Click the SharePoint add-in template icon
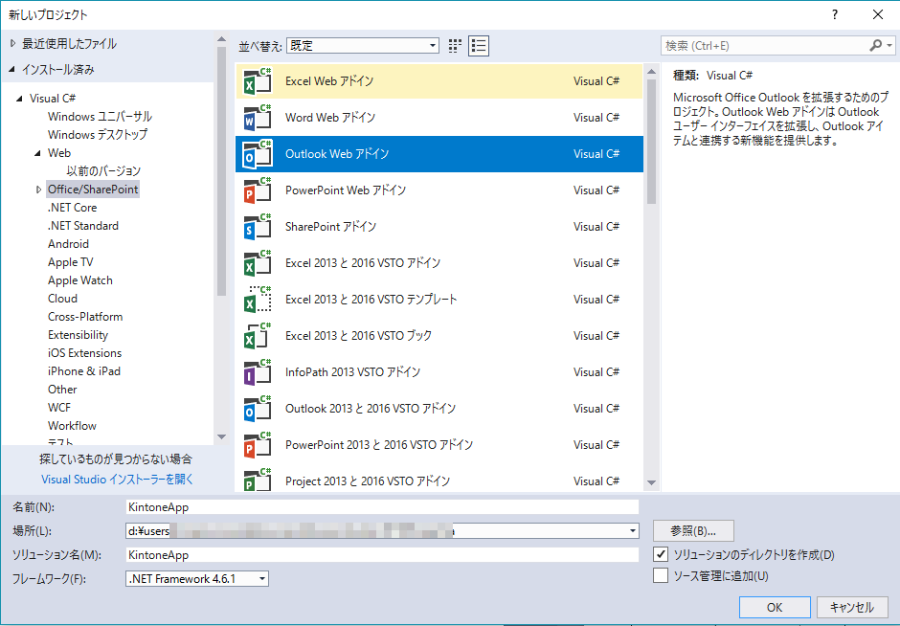Screen dimensions: 900x626 258,227
